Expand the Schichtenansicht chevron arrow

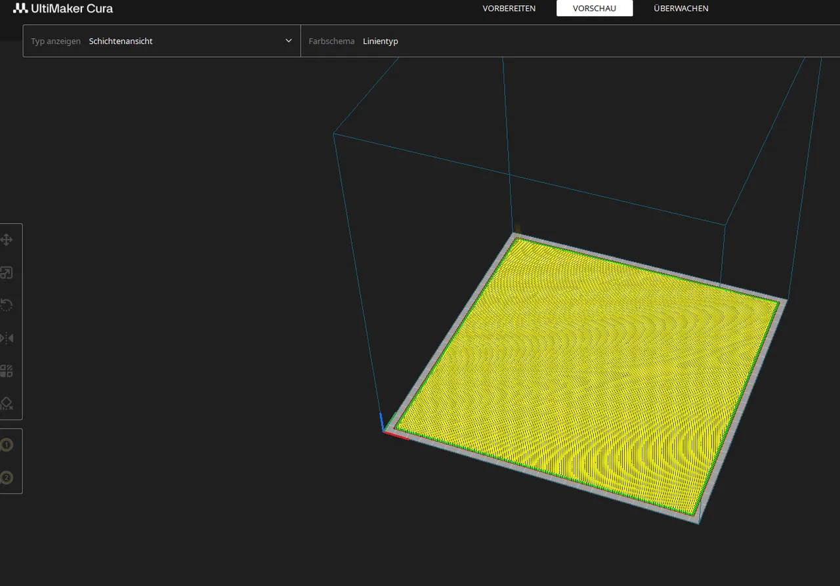click(288, 41)
